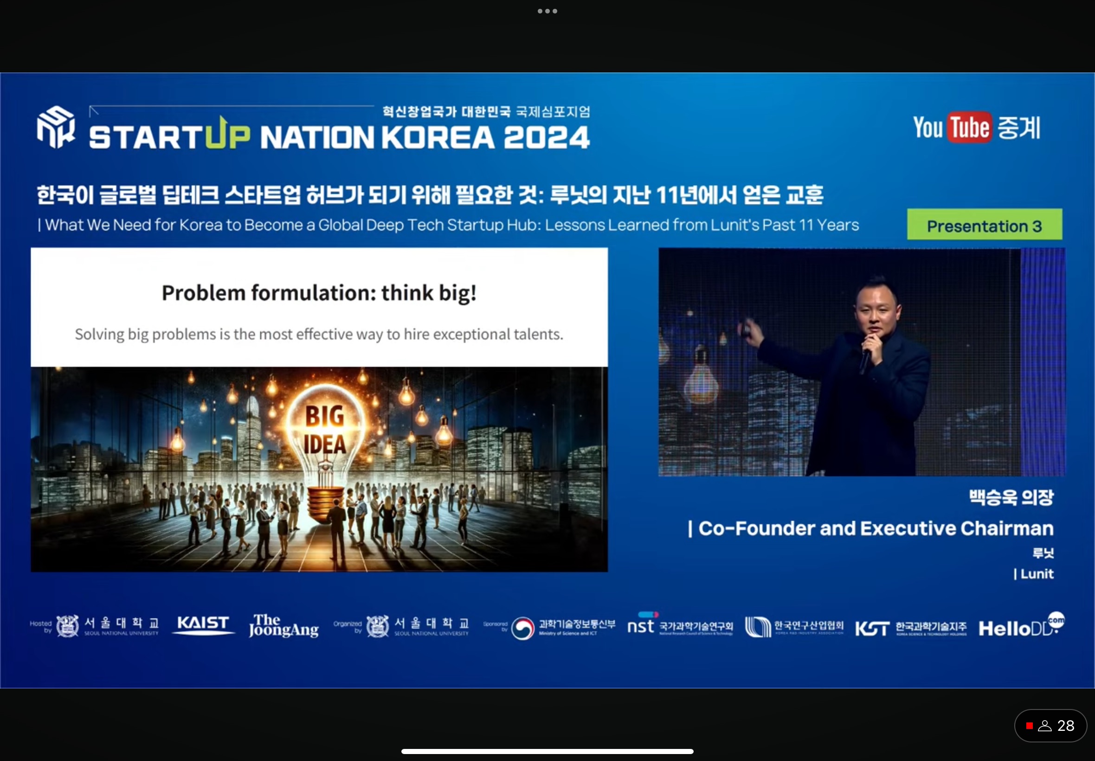This screenshot has height=761, width=1095.
Task: Click 'Co-Founder and Executive Chairman' title
Action: tap(871, 529)
